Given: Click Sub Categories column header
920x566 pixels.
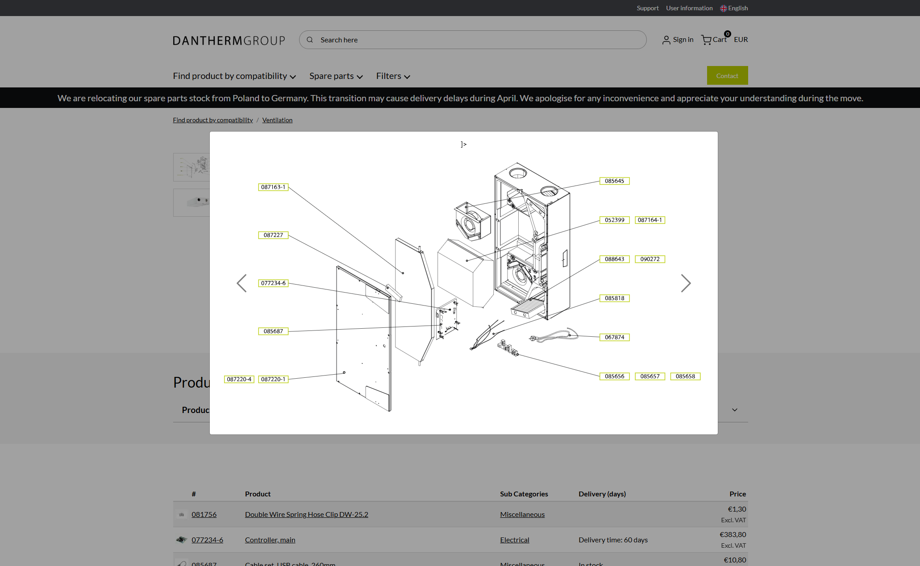Looking at the screenshot, I should click(x=524, y=494).
